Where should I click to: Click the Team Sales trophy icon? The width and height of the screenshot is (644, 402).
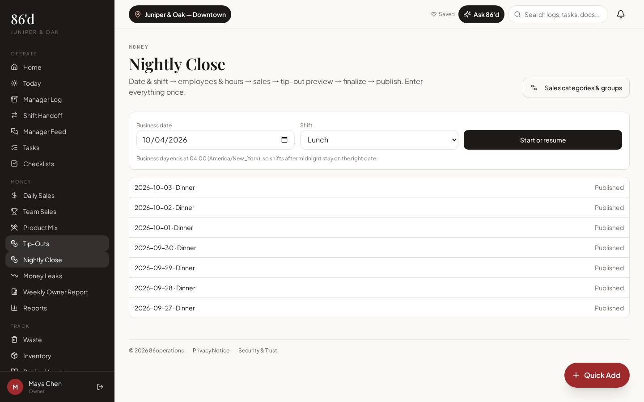point(14,211)
